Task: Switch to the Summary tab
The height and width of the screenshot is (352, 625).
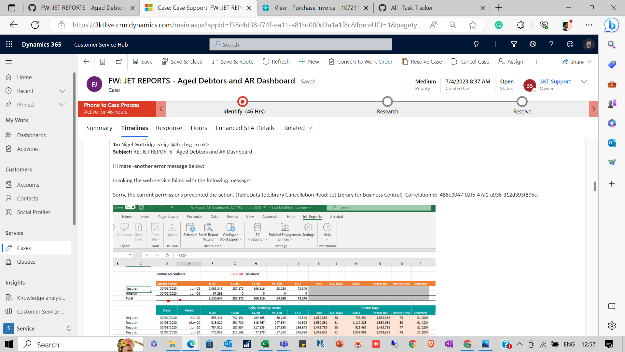Action: pyautogui.click(x=99, y=128)
